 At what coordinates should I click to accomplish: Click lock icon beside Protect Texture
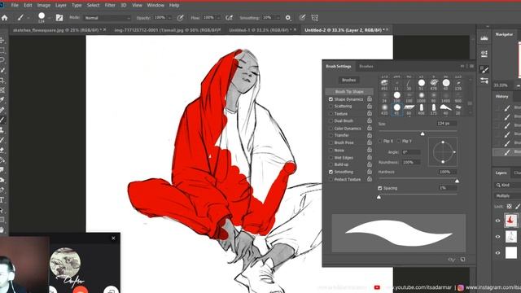pos(369,179)
